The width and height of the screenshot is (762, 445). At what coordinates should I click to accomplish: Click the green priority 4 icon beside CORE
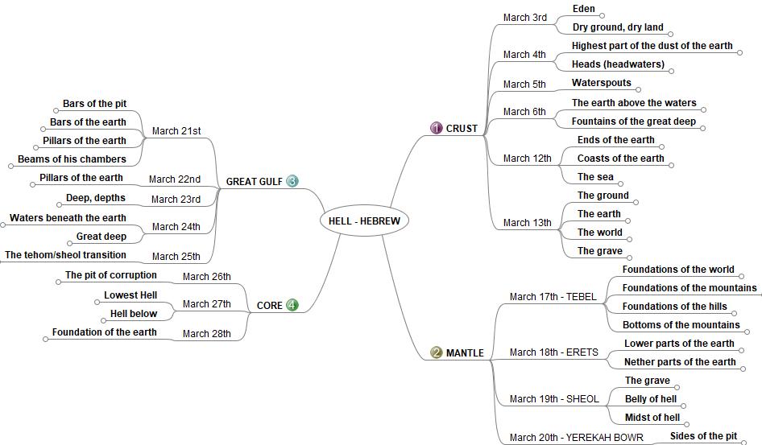[x=292, y=305]
